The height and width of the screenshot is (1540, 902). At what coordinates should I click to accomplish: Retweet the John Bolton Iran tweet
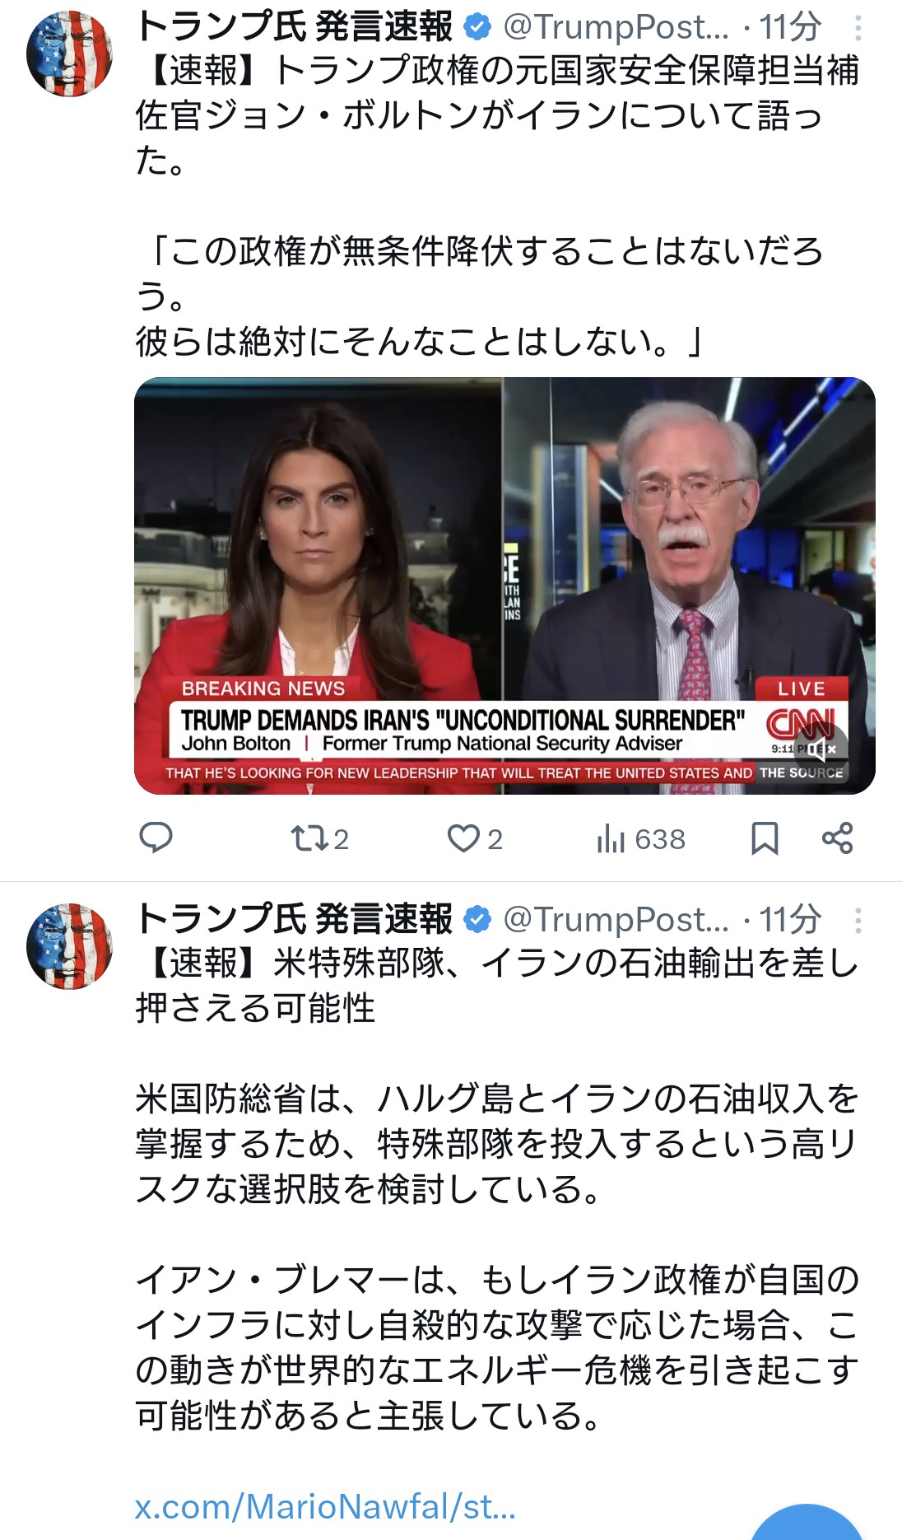coord(319,838)
